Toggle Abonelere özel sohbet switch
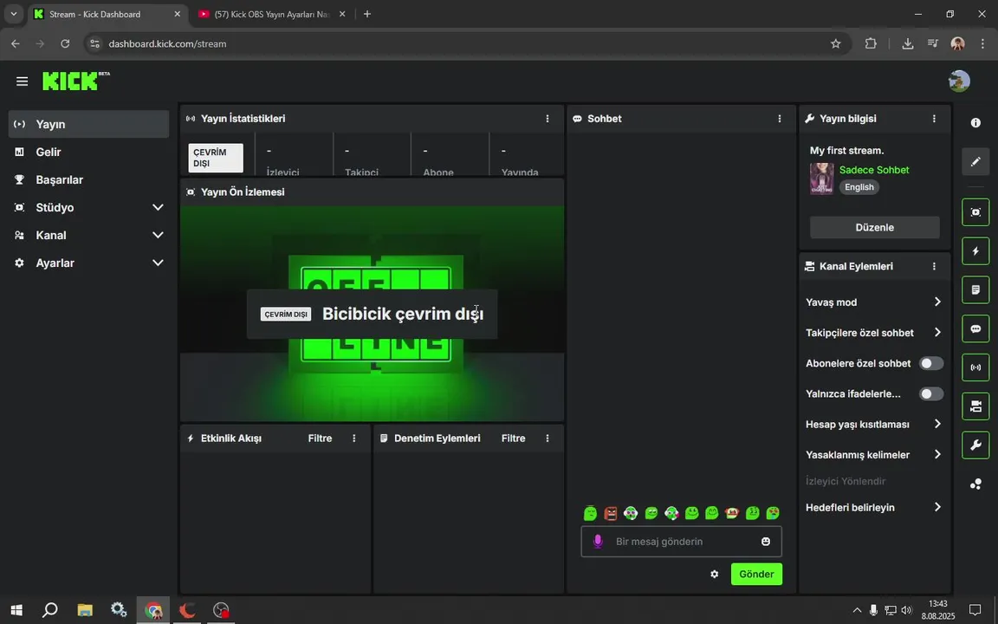 click(x=930, y=363)
